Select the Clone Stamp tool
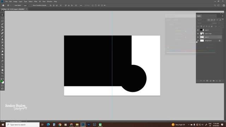 click(2, 39)
